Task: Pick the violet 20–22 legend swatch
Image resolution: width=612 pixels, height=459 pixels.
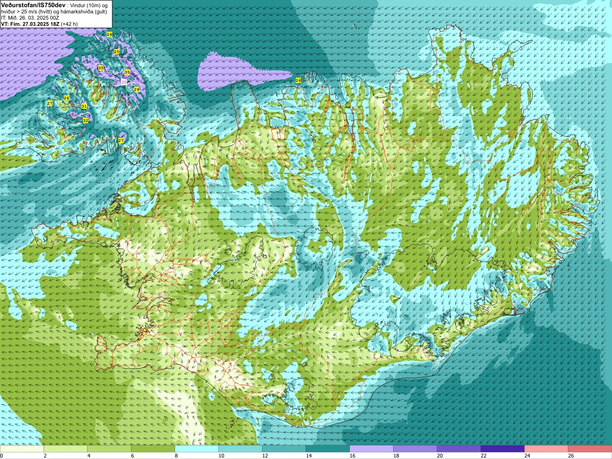Action: [x=459, y=449]
